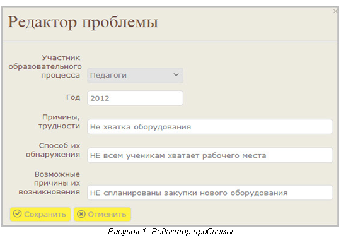The width and height of the screenshot is (341, 238).
Task: Click the Год input field with 2012
Action: 135,98
